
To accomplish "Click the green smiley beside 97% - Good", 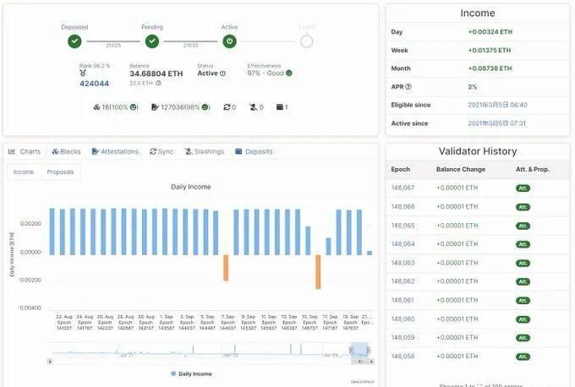I will tap(289, 73).
